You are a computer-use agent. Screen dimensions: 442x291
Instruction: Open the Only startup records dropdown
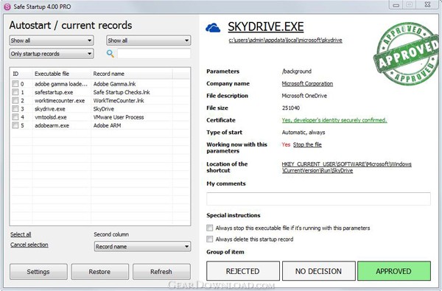tap(52, 54)
